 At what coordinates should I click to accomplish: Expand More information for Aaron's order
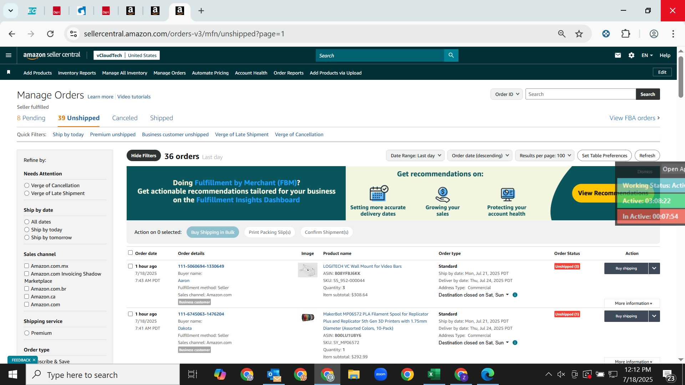point(633,303)
